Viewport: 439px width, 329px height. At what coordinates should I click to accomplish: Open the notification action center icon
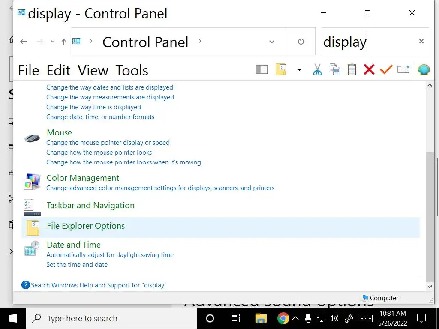(x=421, y=318)
